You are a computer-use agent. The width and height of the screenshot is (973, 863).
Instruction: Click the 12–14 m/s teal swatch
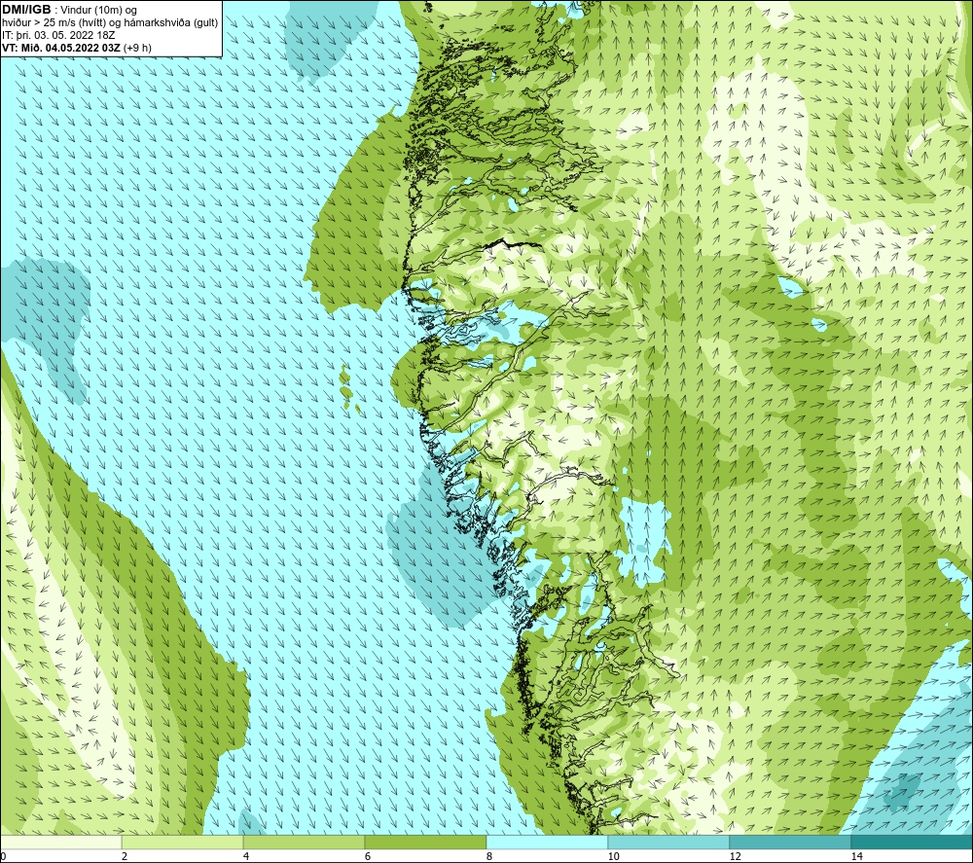point(790,843)
